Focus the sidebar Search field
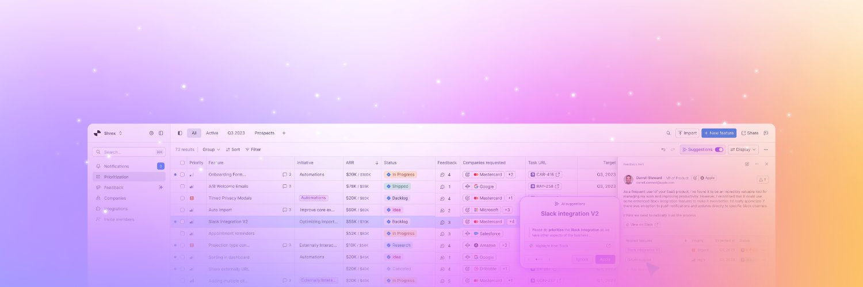This screenshot has height=287, width=863. click(x=129, y=152)
